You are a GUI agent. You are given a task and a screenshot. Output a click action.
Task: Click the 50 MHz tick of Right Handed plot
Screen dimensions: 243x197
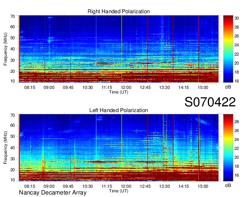pyautogui.click(x=13, y=38)
